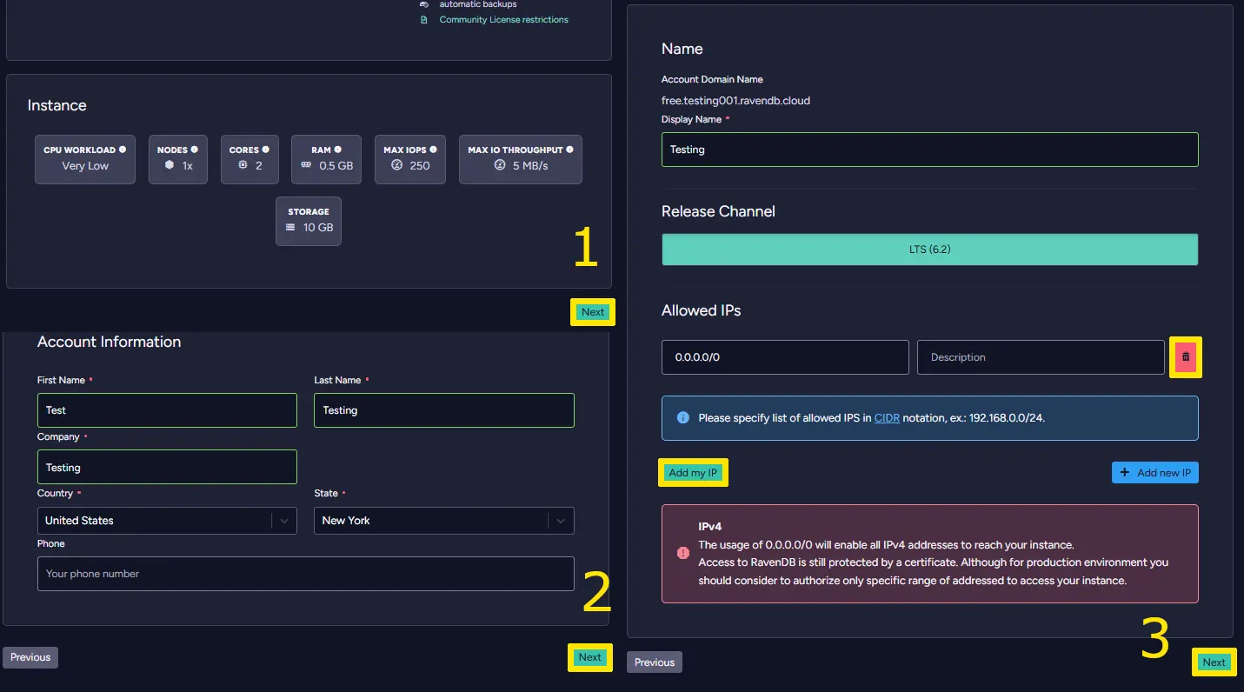Select the LTS (6.2) release channel
The height and width of the screenshot is (692, 1244).
tap(929, 250)
